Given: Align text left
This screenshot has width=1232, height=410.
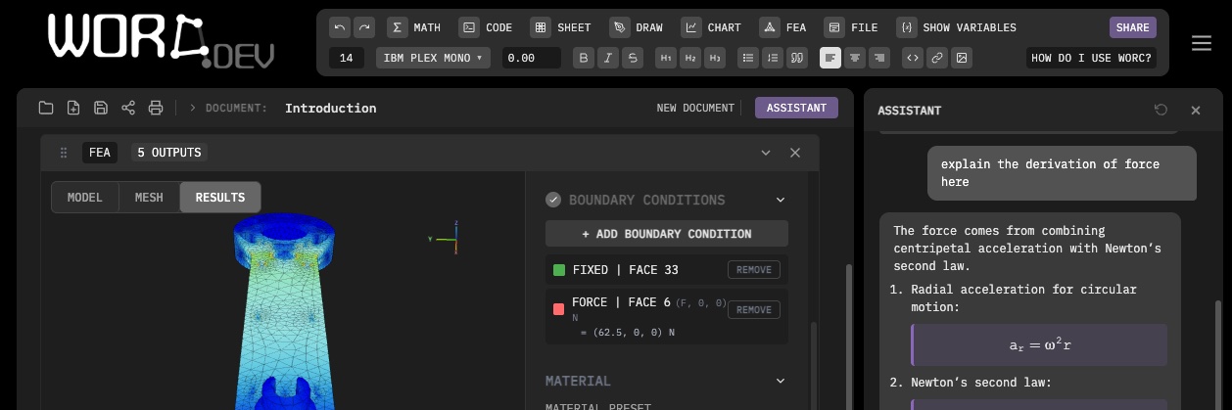Looking at the screenshot, I should (x=830, y=58).
